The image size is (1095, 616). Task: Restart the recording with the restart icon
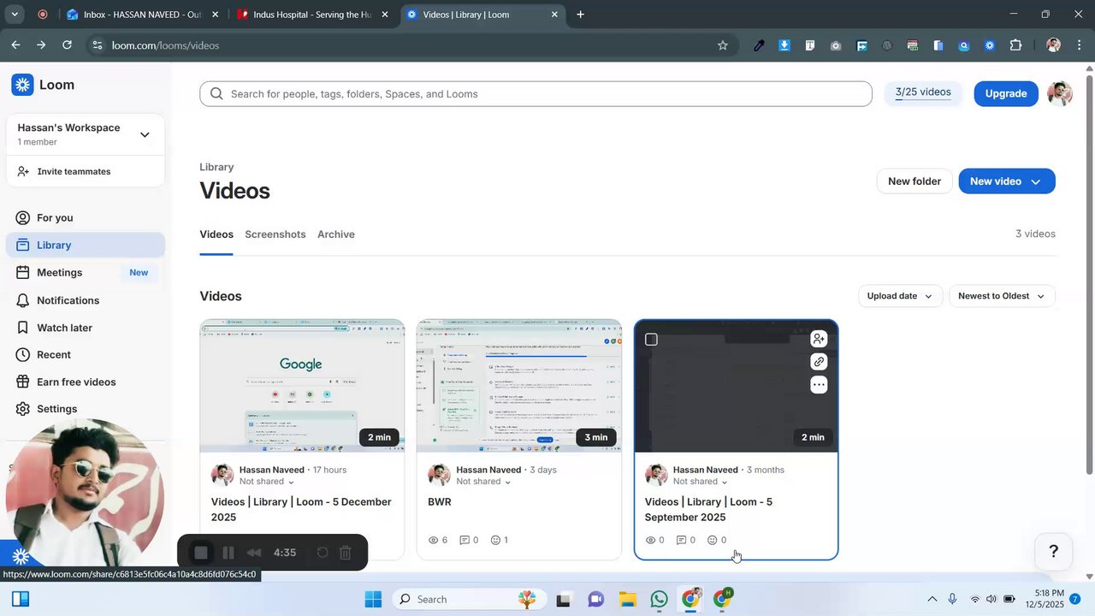(323, 553)
